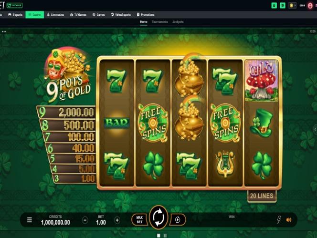Click the 9 Pots of Gold logo
This screenshot has width=317, height=238.
tap(68, 75)
